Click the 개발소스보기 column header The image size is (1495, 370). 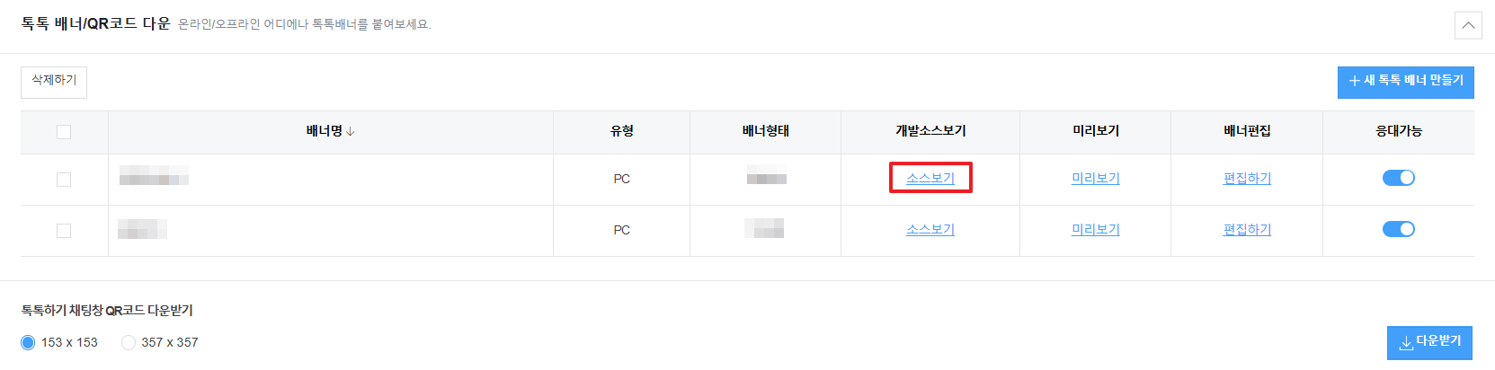point(930,131)
